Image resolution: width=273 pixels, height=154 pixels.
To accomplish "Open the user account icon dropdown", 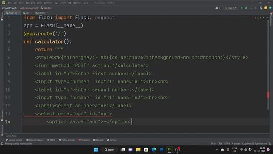I will [218, 8].
